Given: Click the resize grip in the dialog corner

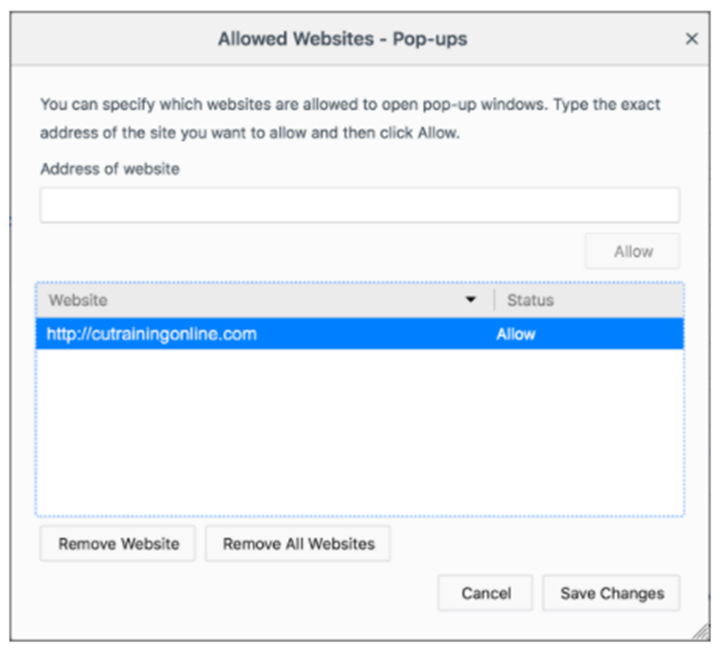Looking at the screenshot, I should point(702,632).
